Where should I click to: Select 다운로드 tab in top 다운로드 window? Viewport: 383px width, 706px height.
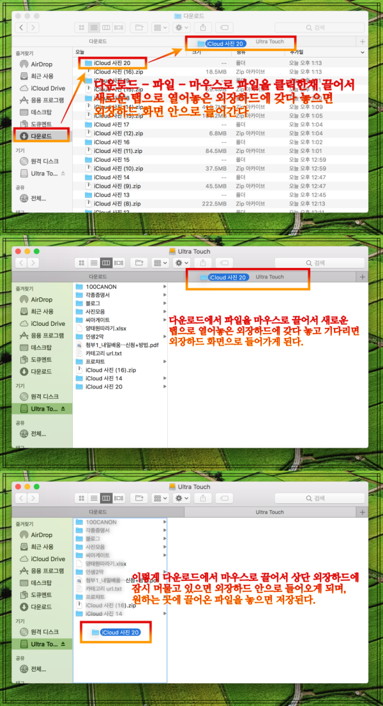click(98, 41)
